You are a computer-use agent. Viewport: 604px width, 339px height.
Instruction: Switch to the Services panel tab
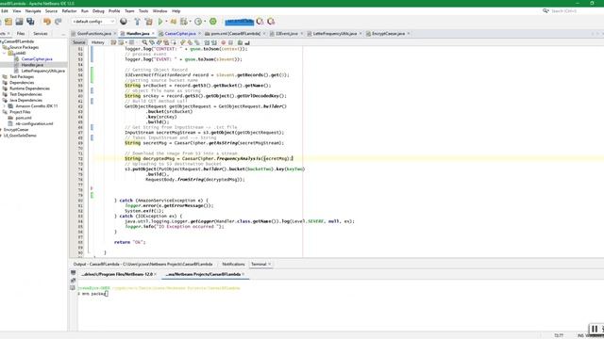pyautogui.click(x=40, y=34)
